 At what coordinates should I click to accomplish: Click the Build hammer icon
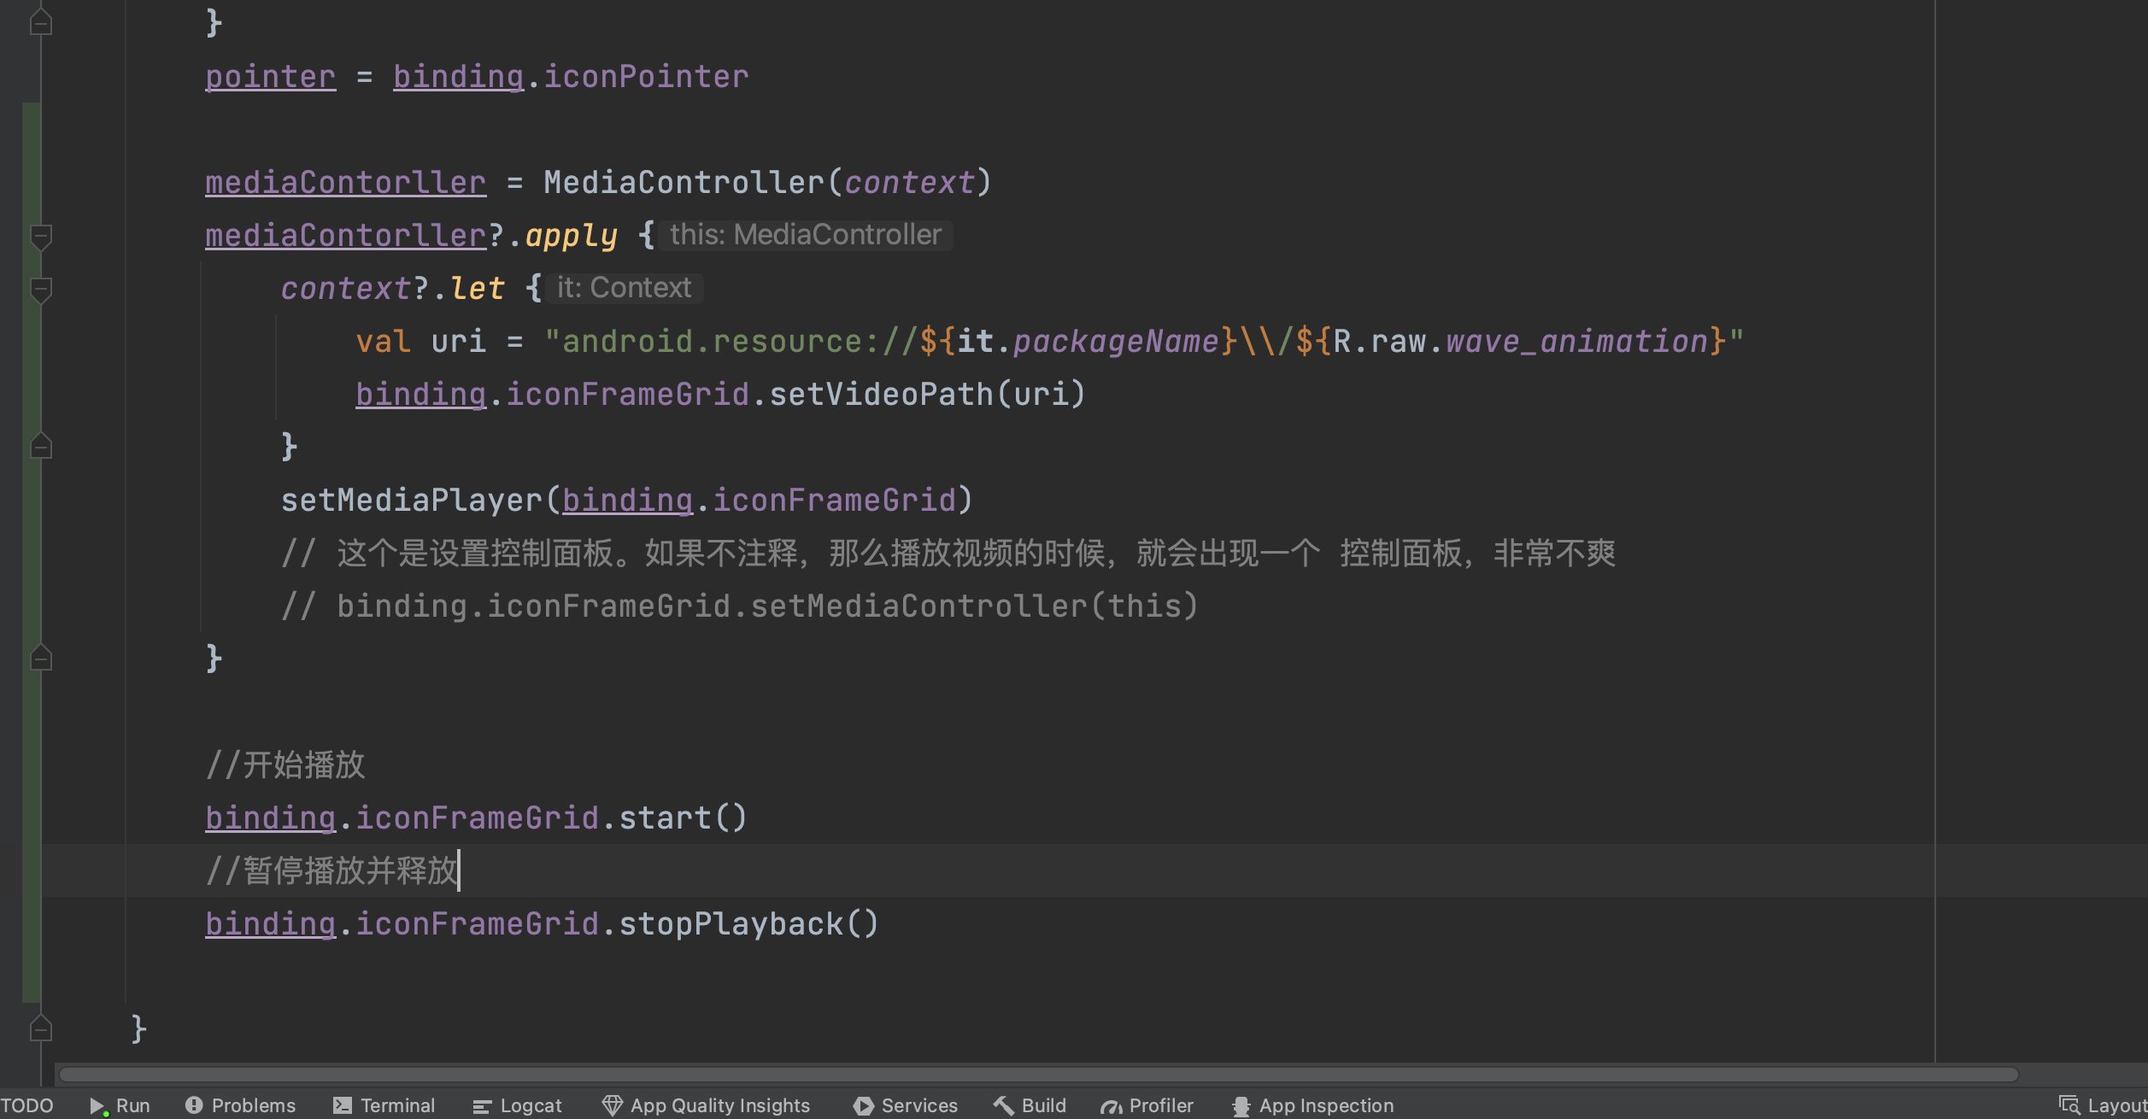point(1003,1105)
